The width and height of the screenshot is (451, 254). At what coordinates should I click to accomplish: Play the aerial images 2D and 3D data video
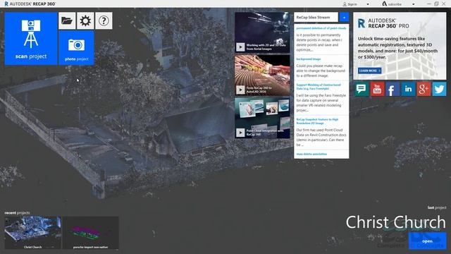(x=240, y=47)
